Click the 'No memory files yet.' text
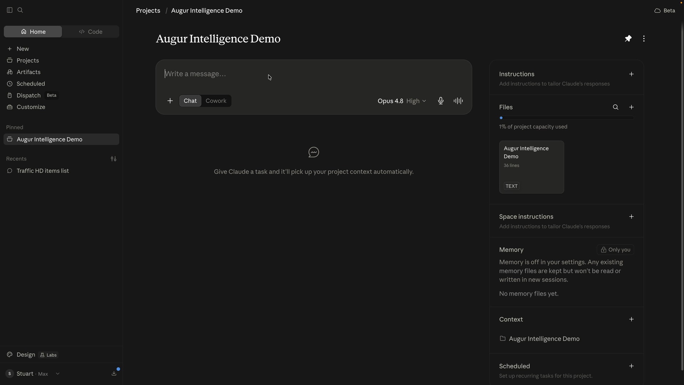The width and height of the screenshot is (684, 385). click(x=529, y=294)
